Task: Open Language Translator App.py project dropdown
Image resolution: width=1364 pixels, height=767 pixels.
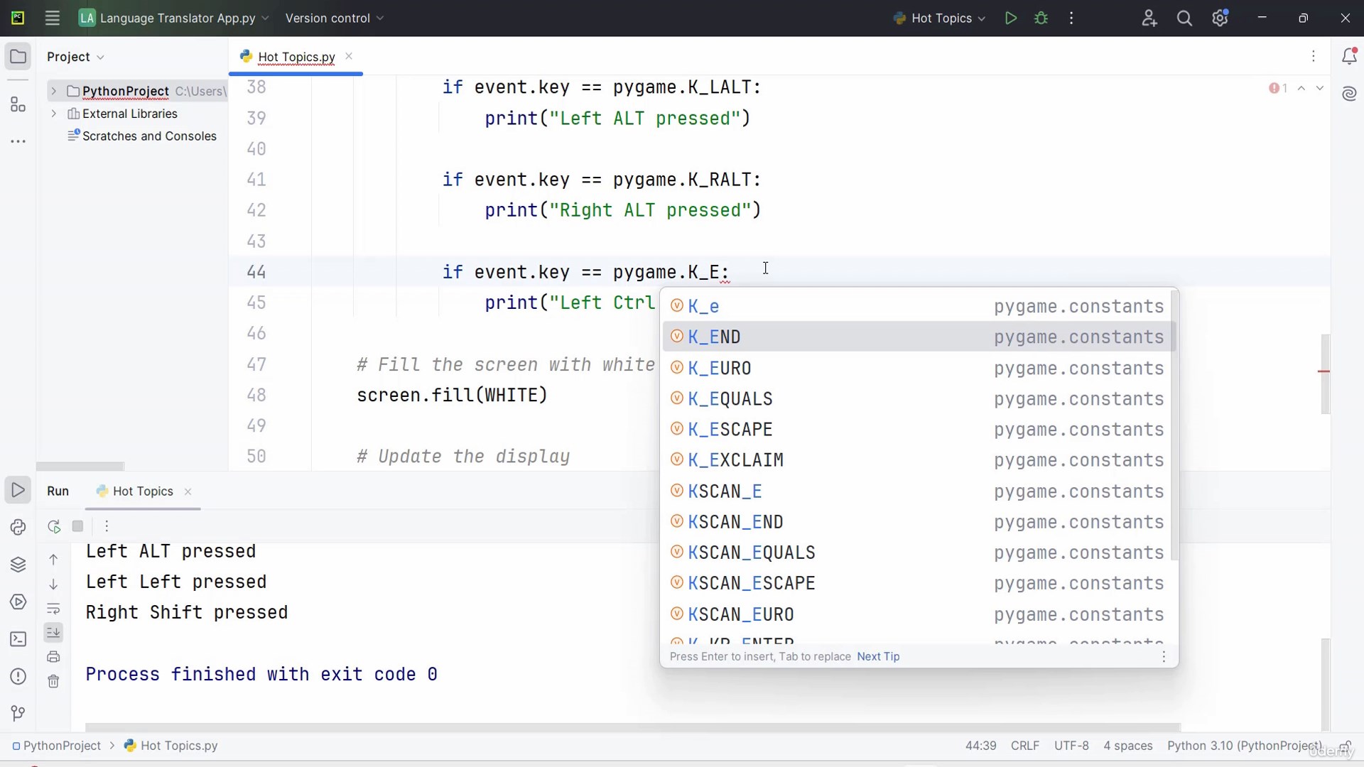Action: pos(174,18)
